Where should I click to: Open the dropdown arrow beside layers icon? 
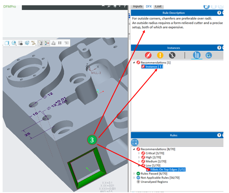120,6
